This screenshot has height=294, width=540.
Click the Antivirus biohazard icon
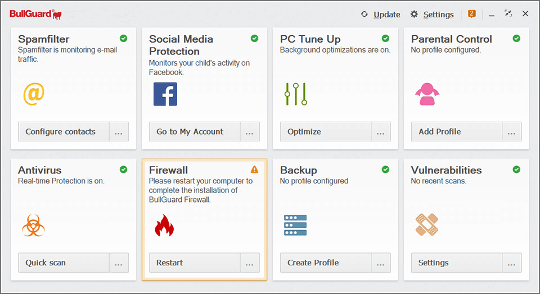coord(33,225)
